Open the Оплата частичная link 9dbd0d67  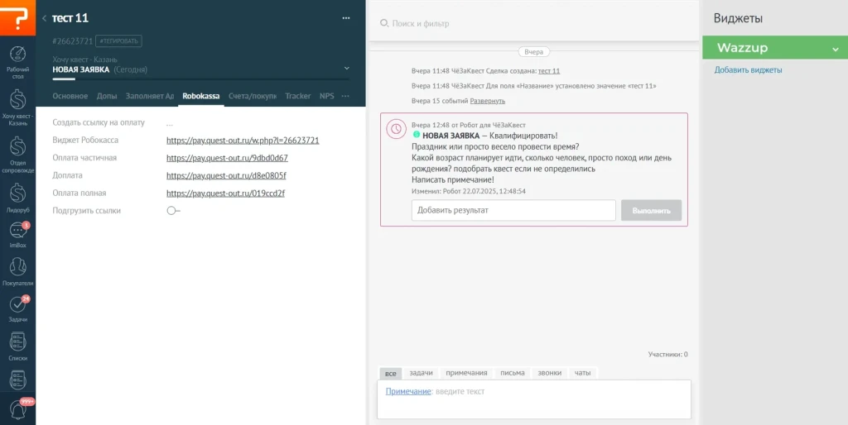click(x=227, y=158)
